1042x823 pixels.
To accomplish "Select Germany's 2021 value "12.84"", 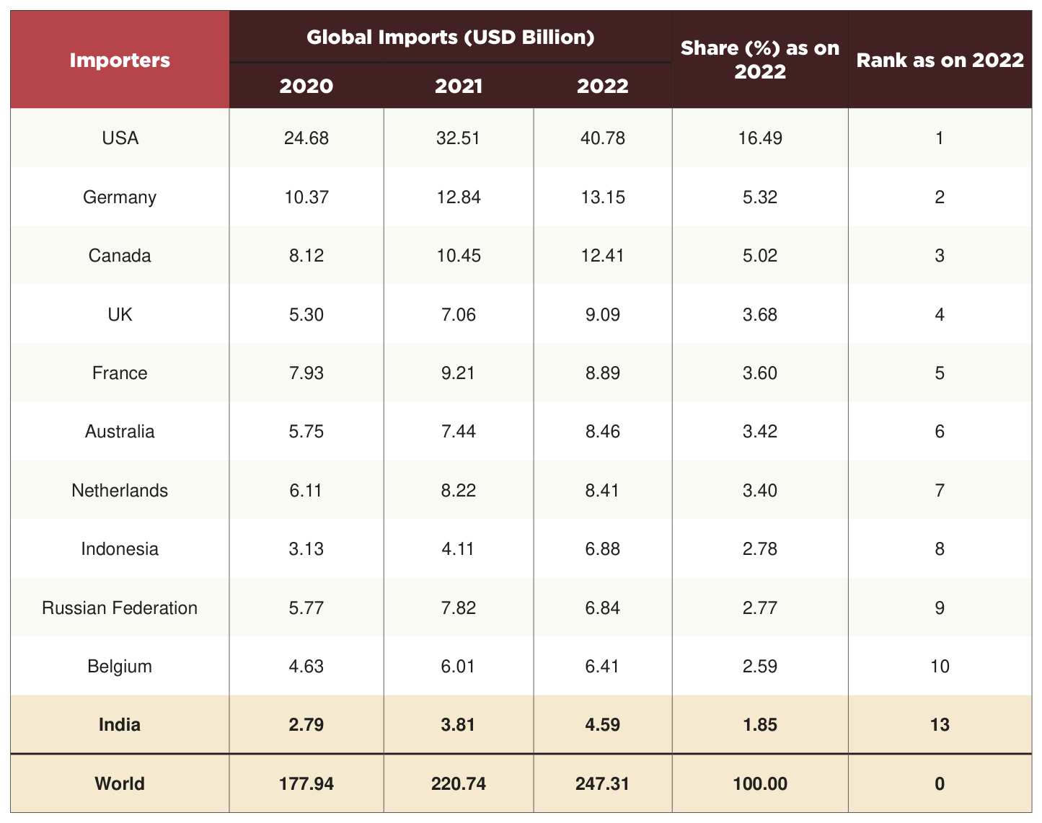I will (459, 197).
